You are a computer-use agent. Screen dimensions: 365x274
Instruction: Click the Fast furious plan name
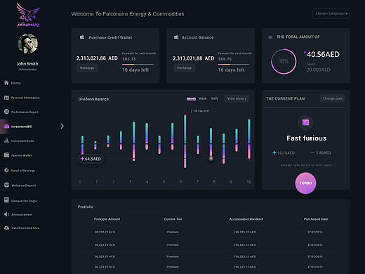click(307, 138)
